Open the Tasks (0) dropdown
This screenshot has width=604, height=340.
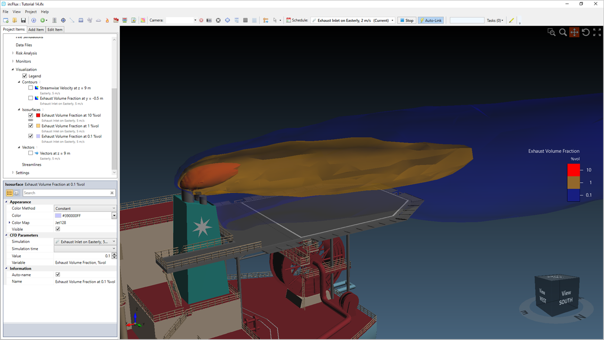pos(495,20)
